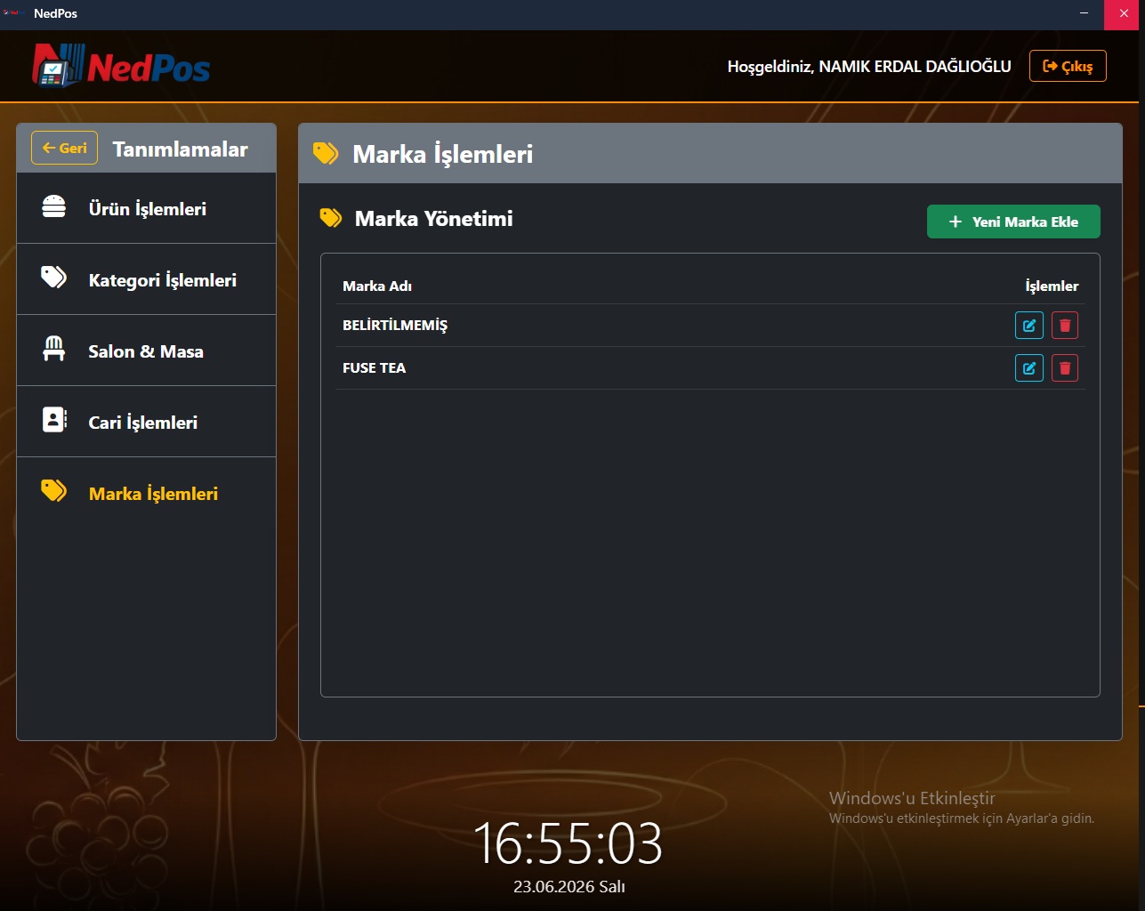Viewport: 1145px width, 911px height.
Task: Click the contact card icon for Cari İşlemleri
Action: coord(54,420)
